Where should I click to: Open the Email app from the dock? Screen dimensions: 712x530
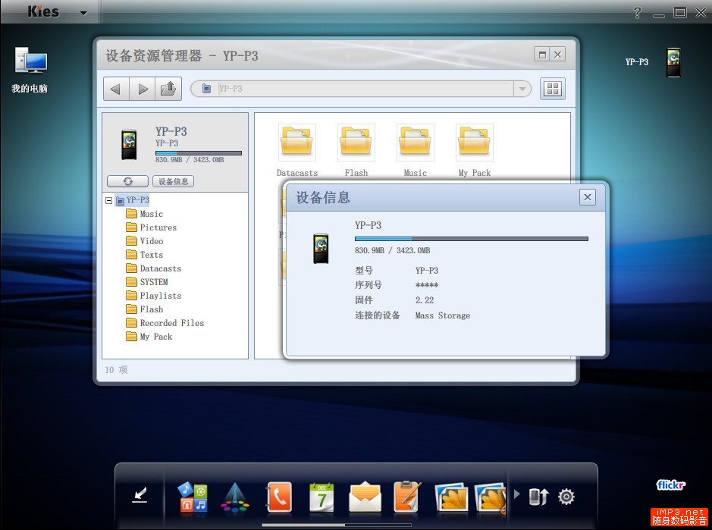tap(365, 496)
